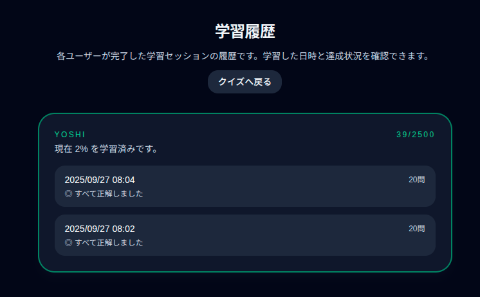Viewport: 480px width, 297px height.
Task: Click the YOSHI user name label
Action: coord(69,135)
